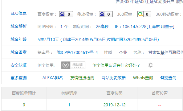Click the 首页位置 column header

pyautogui.click(x=160, y=93)
